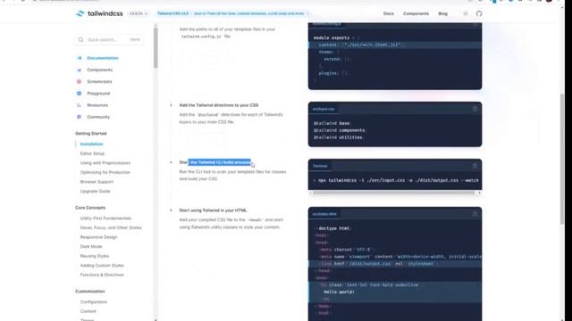This screenshot has height=321, width=572.
Task: Click 'Start using Tailwind in your HTML' heading
Action: coord(213,210)
